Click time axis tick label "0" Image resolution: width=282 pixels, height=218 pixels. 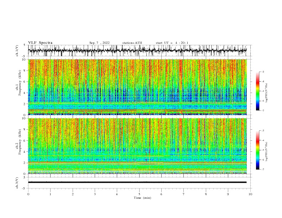point(28,194)
